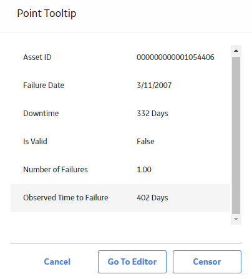Screen dimensions: 252x279
Task: Click the scrollbar down arrow
Action: click(x=236, y=219)
